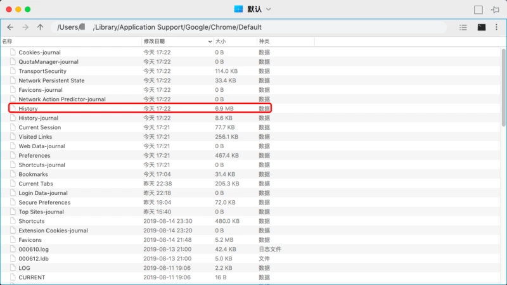Screen dimensions: 507x285
Task: Go back with the left arrow
Action: coord(10,27)
